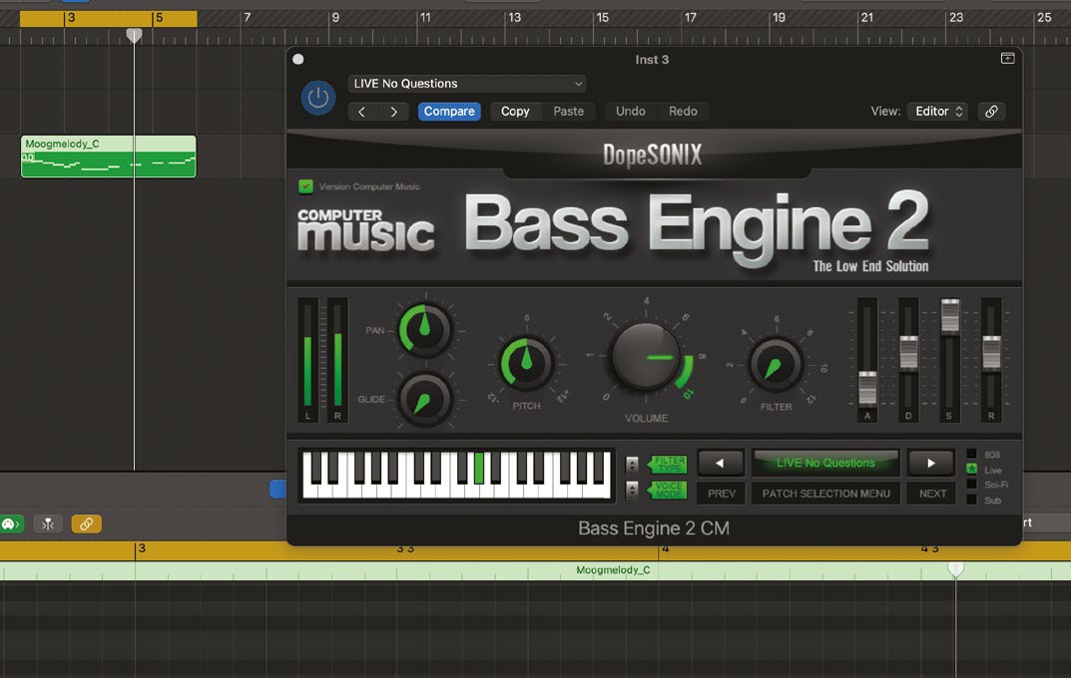Viewport: 1071px width, 678px height.
Task: Click bar 13 in the top ruler
Action: coord(514,18)
